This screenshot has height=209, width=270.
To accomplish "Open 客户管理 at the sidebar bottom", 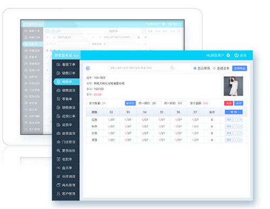I will 66,194.
